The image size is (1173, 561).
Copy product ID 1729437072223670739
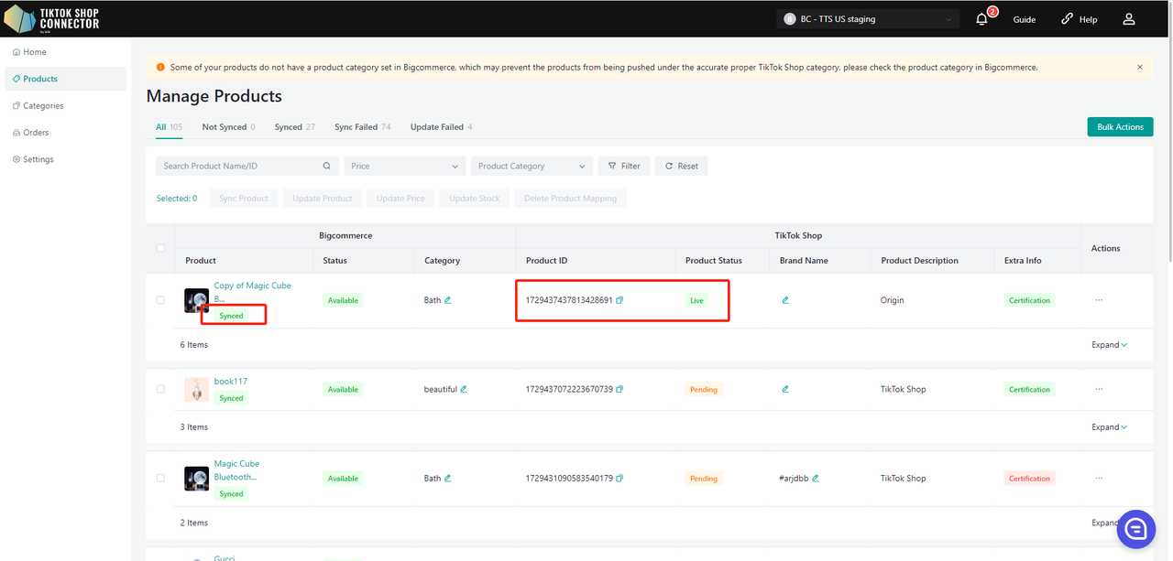tap(619, 389)
